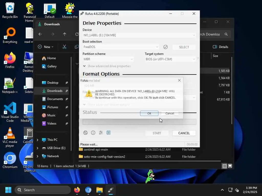The width and height of the screenshot is (262, 196).
Task: Open Videos in Explorer sidebar
Action: [x=52, y=124]
